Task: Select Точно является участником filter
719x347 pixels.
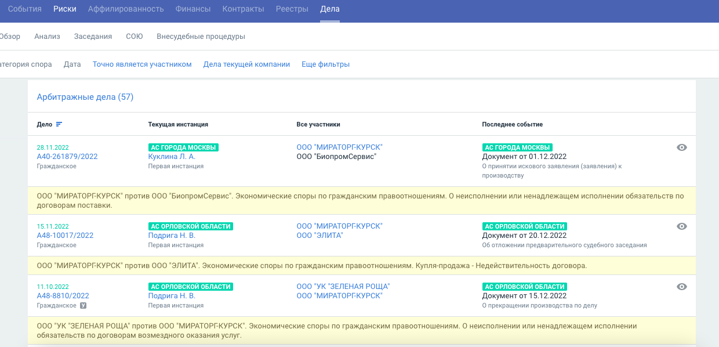Action: pos(142,64)
